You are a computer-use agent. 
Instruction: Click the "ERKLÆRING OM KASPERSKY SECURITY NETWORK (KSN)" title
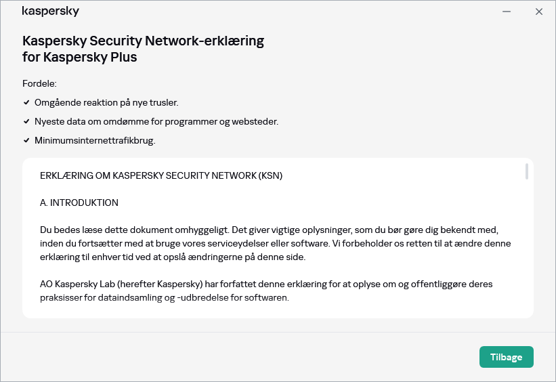coord(161,175)
